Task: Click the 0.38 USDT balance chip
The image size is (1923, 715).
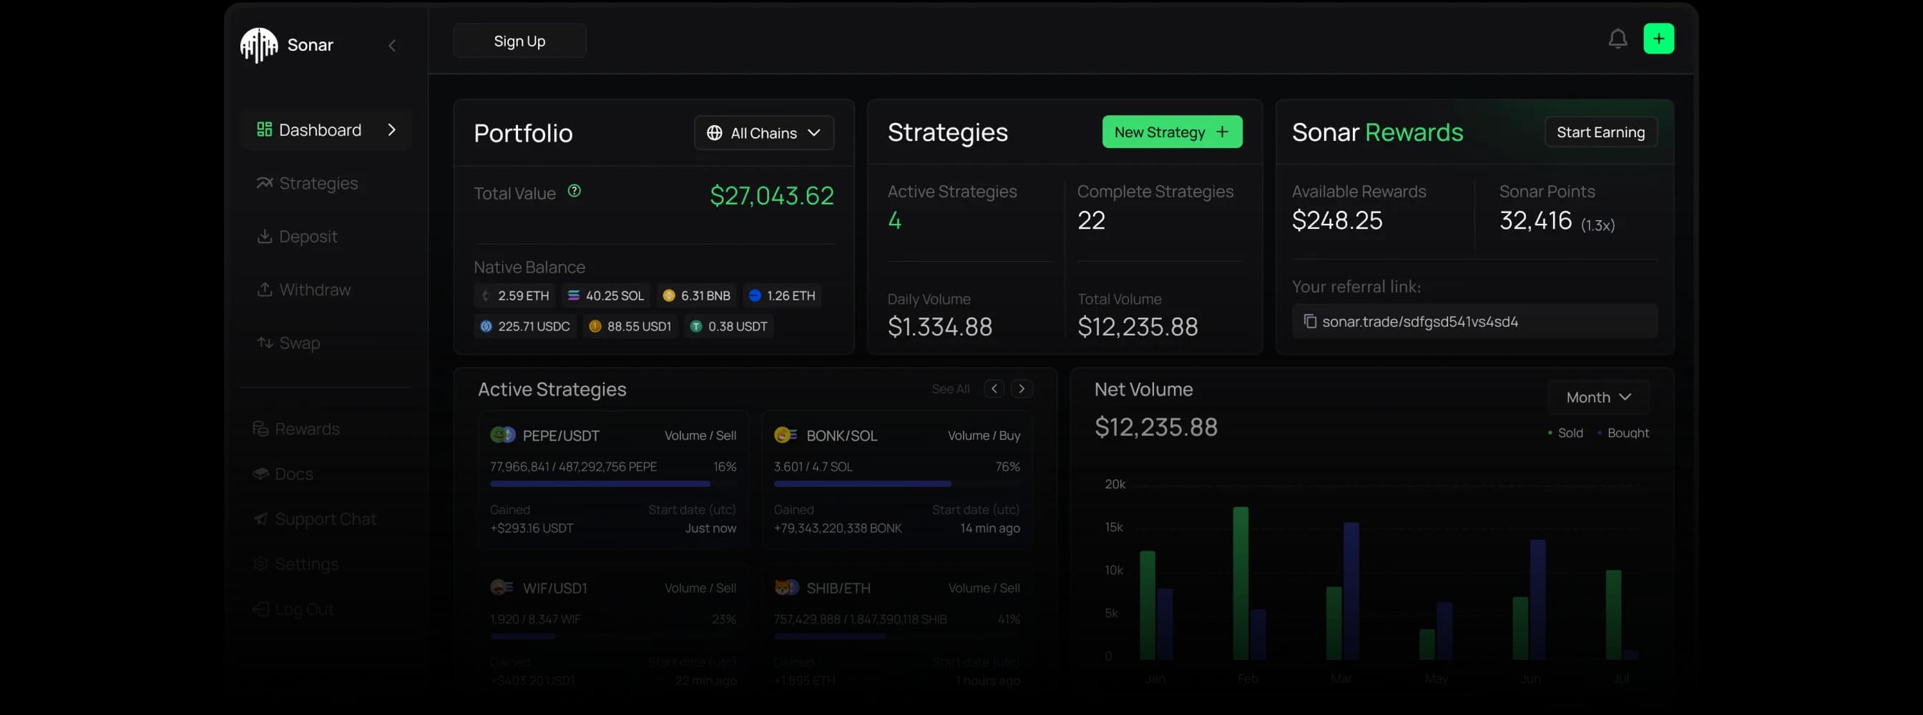Action: coord(728,326)
